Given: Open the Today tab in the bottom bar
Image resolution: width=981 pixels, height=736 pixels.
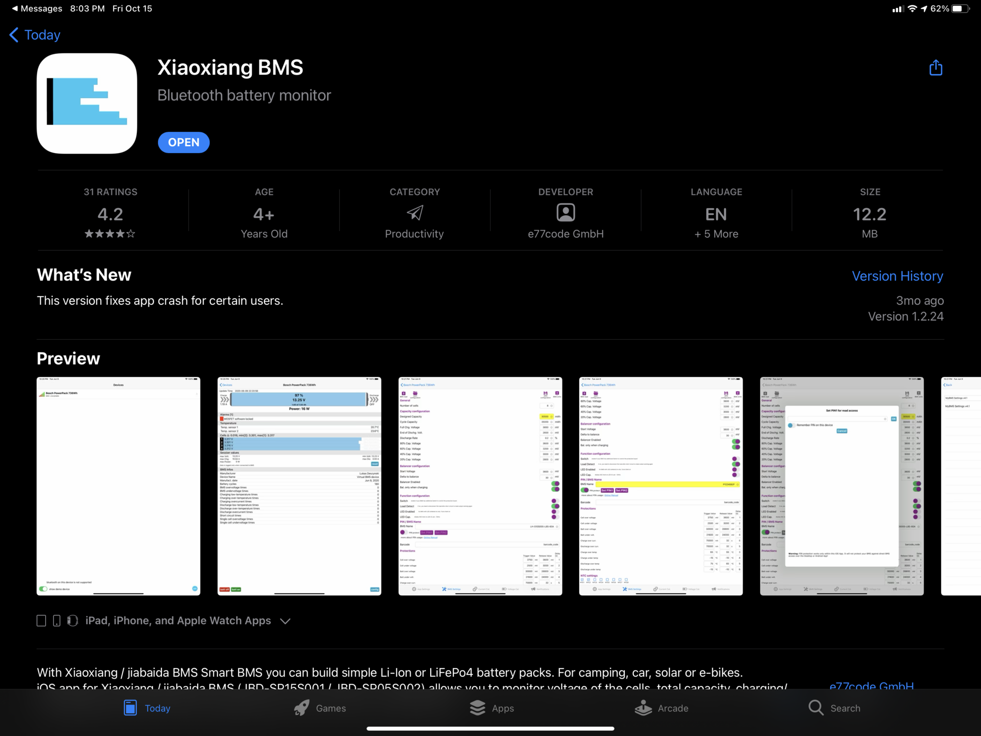Looking at the screenshot, I should [x=147, y=708].
